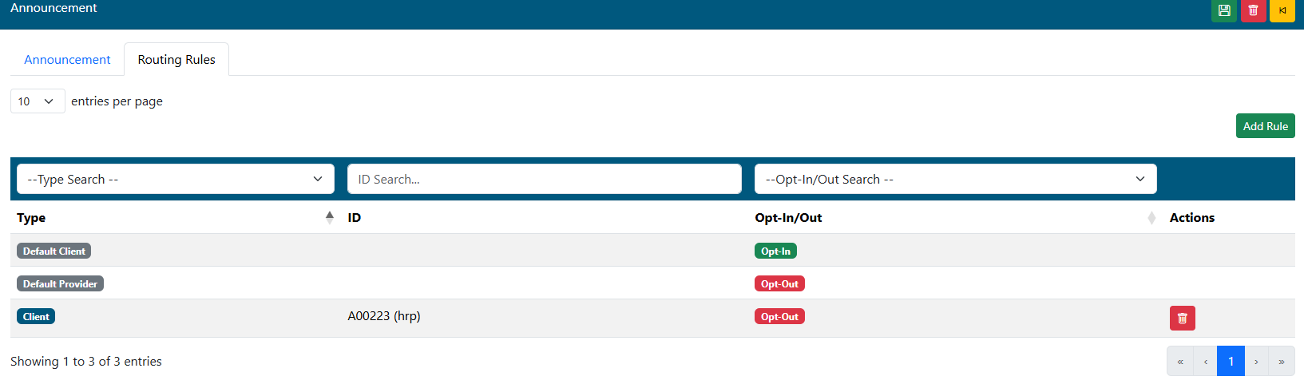Go to next page
The image size is (1304, 388).
(x=1256, y=362)
